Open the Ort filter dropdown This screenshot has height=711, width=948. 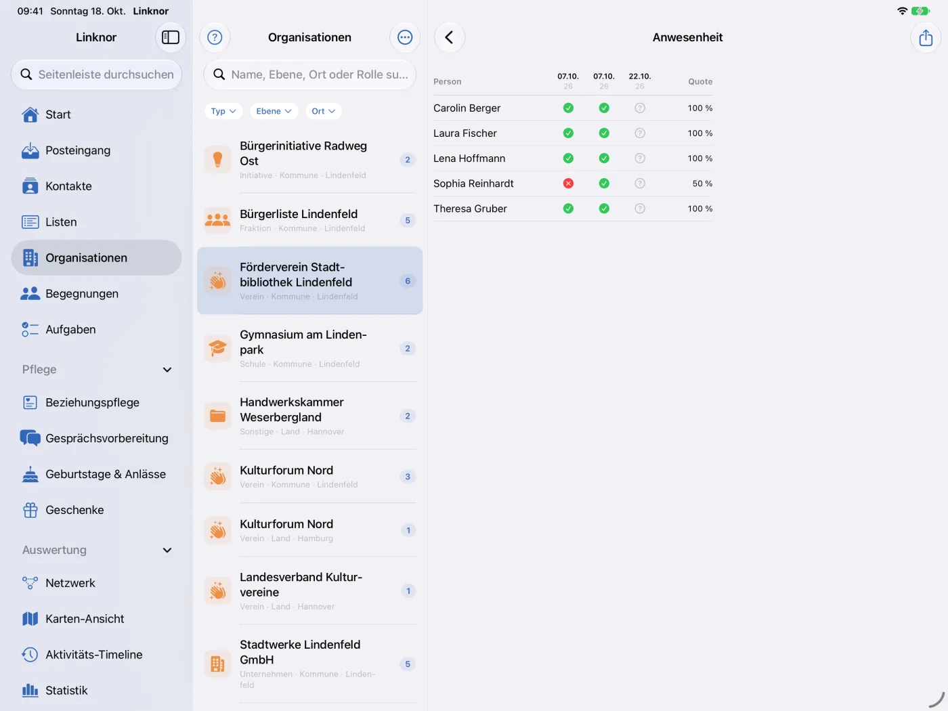pyautogui.click(x=323, y=111)
